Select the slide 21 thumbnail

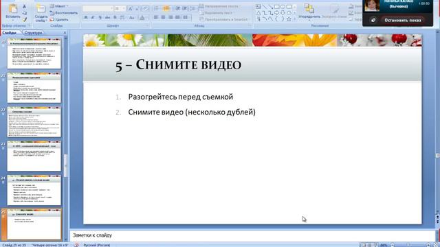[34, 88]
